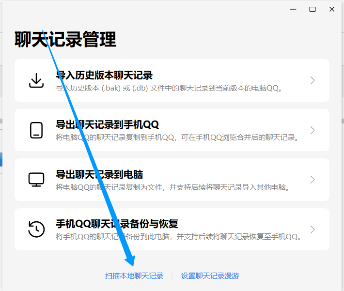
Task: Click description 将手机QQ的聊天记录备份到此电脑
Action: [179, 237]
